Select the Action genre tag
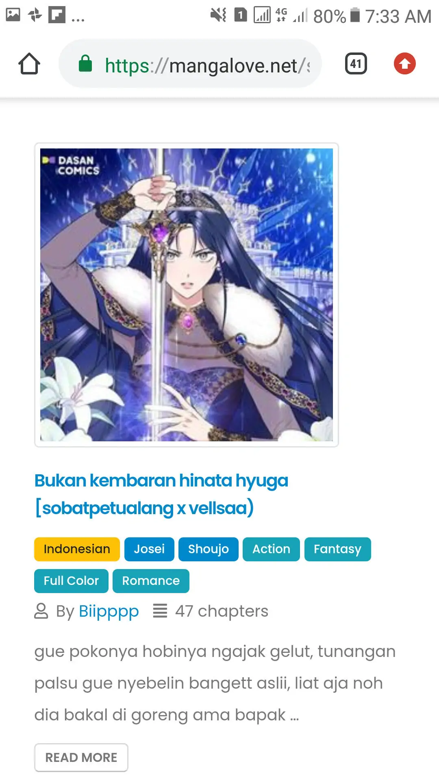 coord(271,549)
